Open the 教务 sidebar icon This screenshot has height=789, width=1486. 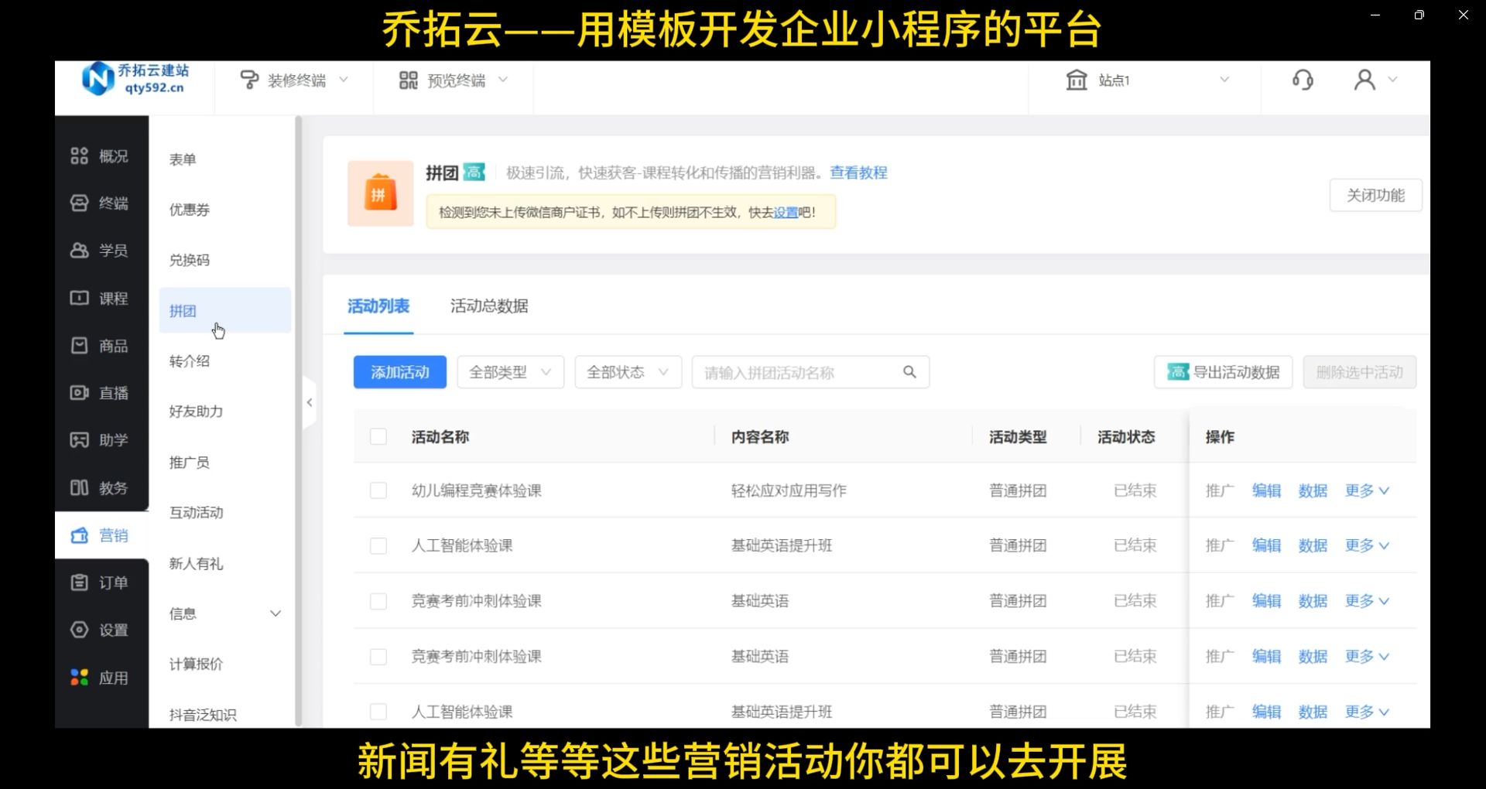pos(79,488)
